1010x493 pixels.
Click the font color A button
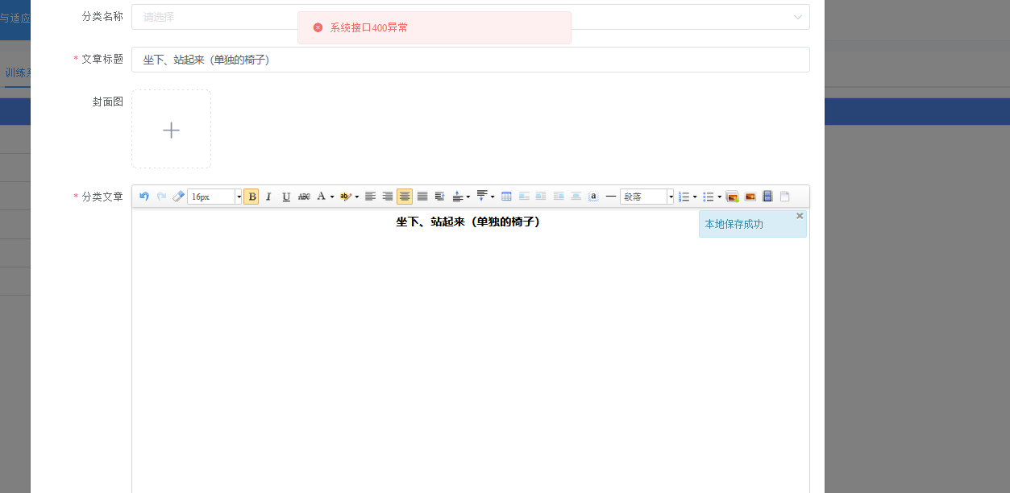(321, 197)
